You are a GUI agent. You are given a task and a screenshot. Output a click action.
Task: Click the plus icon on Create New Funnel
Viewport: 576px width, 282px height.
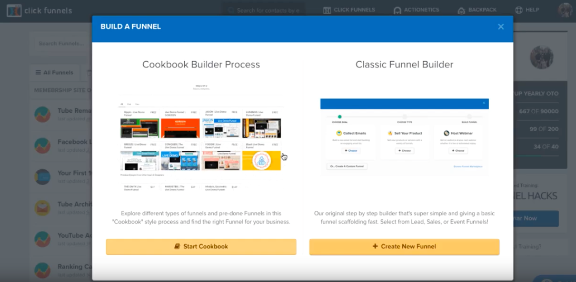375,246
